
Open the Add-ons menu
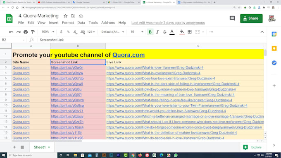[x=108, y=23]
